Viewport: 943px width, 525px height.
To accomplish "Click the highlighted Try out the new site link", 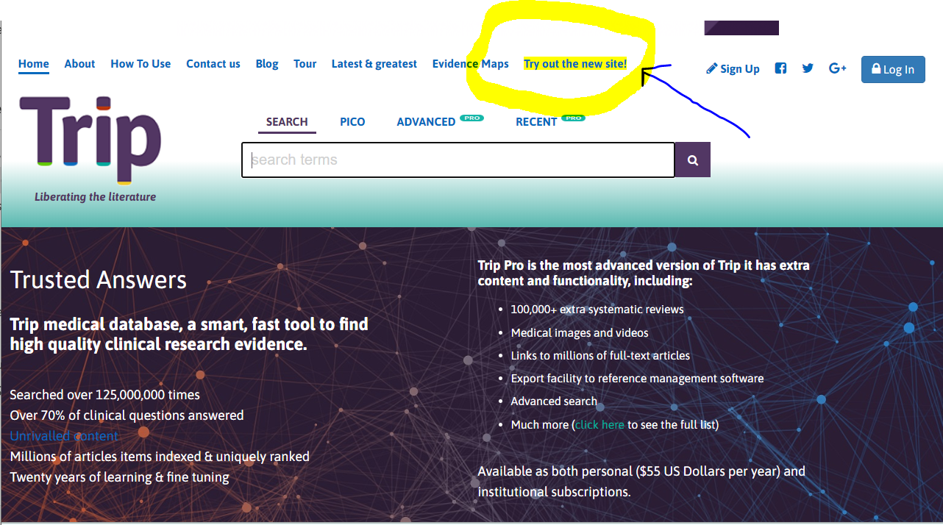I will pyautogui.click(x=575, y=64).
